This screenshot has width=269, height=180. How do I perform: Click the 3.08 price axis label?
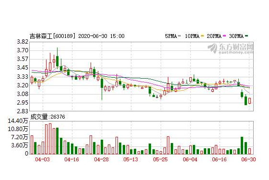click(x=23, y=94)
